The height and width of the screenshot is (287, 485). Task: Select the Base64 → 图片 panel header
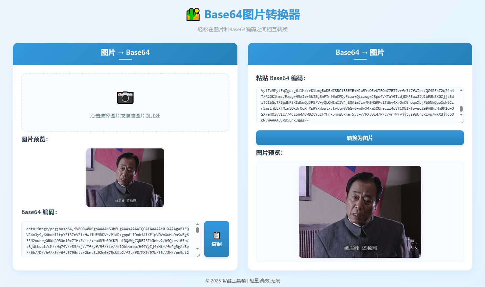coord(360,54)
